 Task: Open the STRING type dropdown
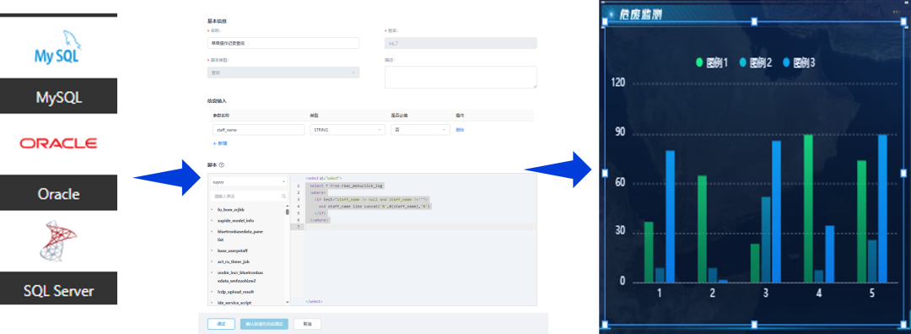point(348,130)
